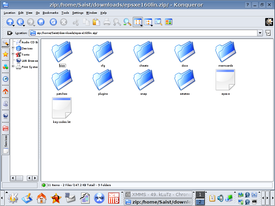Expand the Fonts tree node

(13, 54)
